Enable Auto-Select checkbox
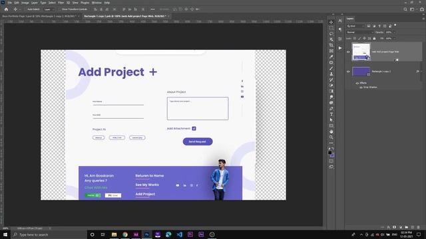426x239 pixels. click(x=25, y=9)
